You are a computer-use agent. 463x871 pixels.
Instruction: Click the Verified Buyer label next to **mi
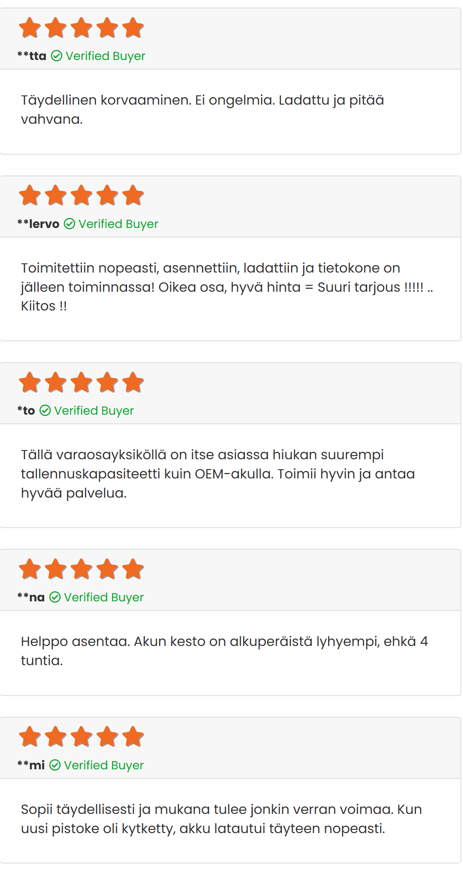tap(104, 765)
